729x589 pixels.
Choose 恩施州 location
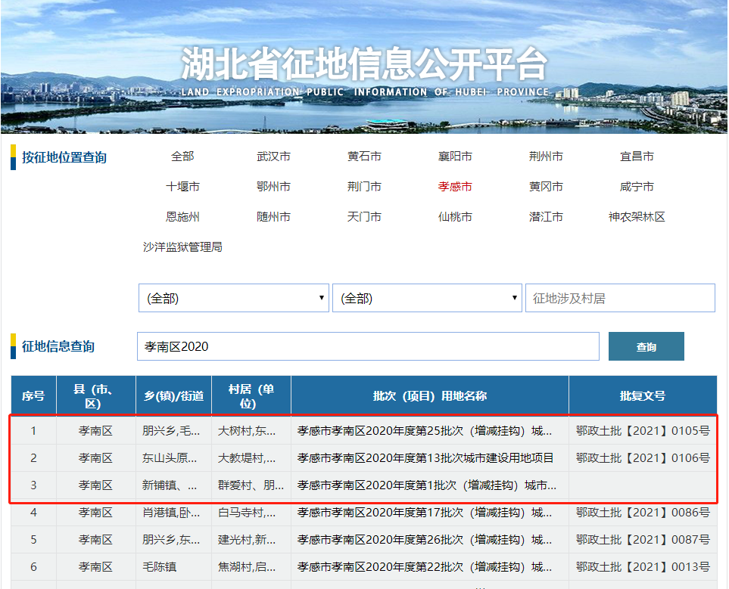[x=182, y=217]
